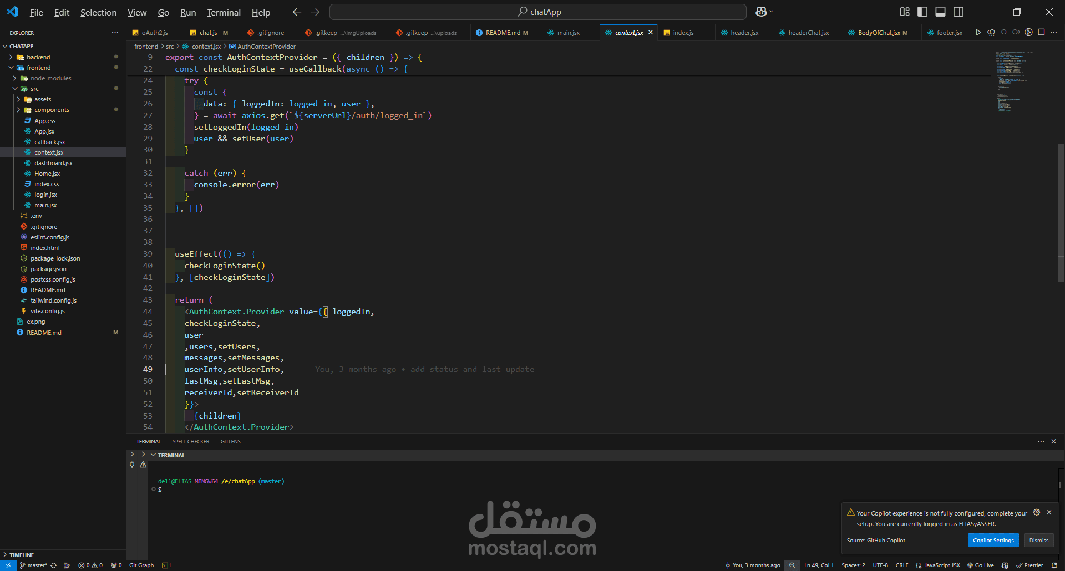Open Git Graph from status bar
Screen dimensions: 1065x571
(x=141, y=565)
